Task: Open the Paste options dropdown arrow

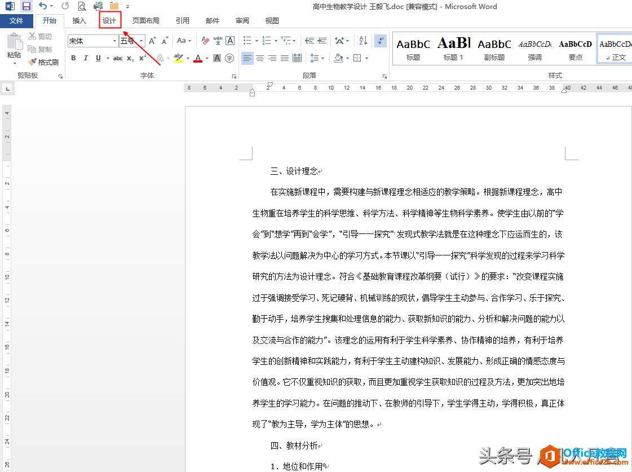Action: click(x=15, y=63)
